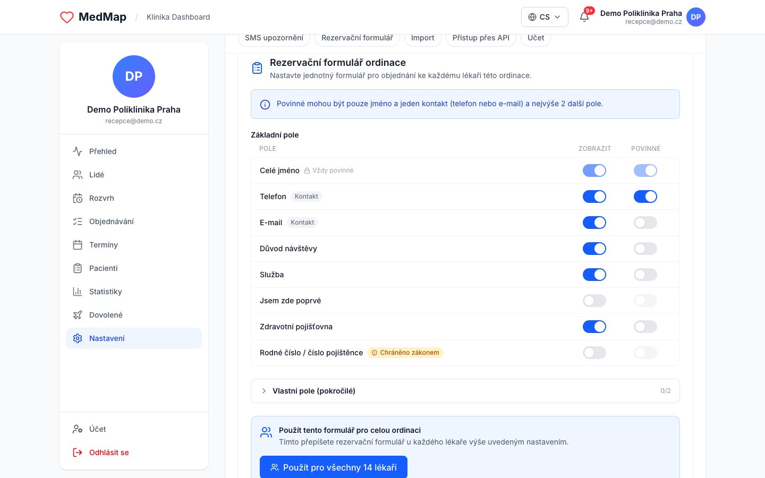This screenshot has width=765, height=478.
Task: Expand Vlastní pole (pokročilé) section
Action: coord(465,391)
